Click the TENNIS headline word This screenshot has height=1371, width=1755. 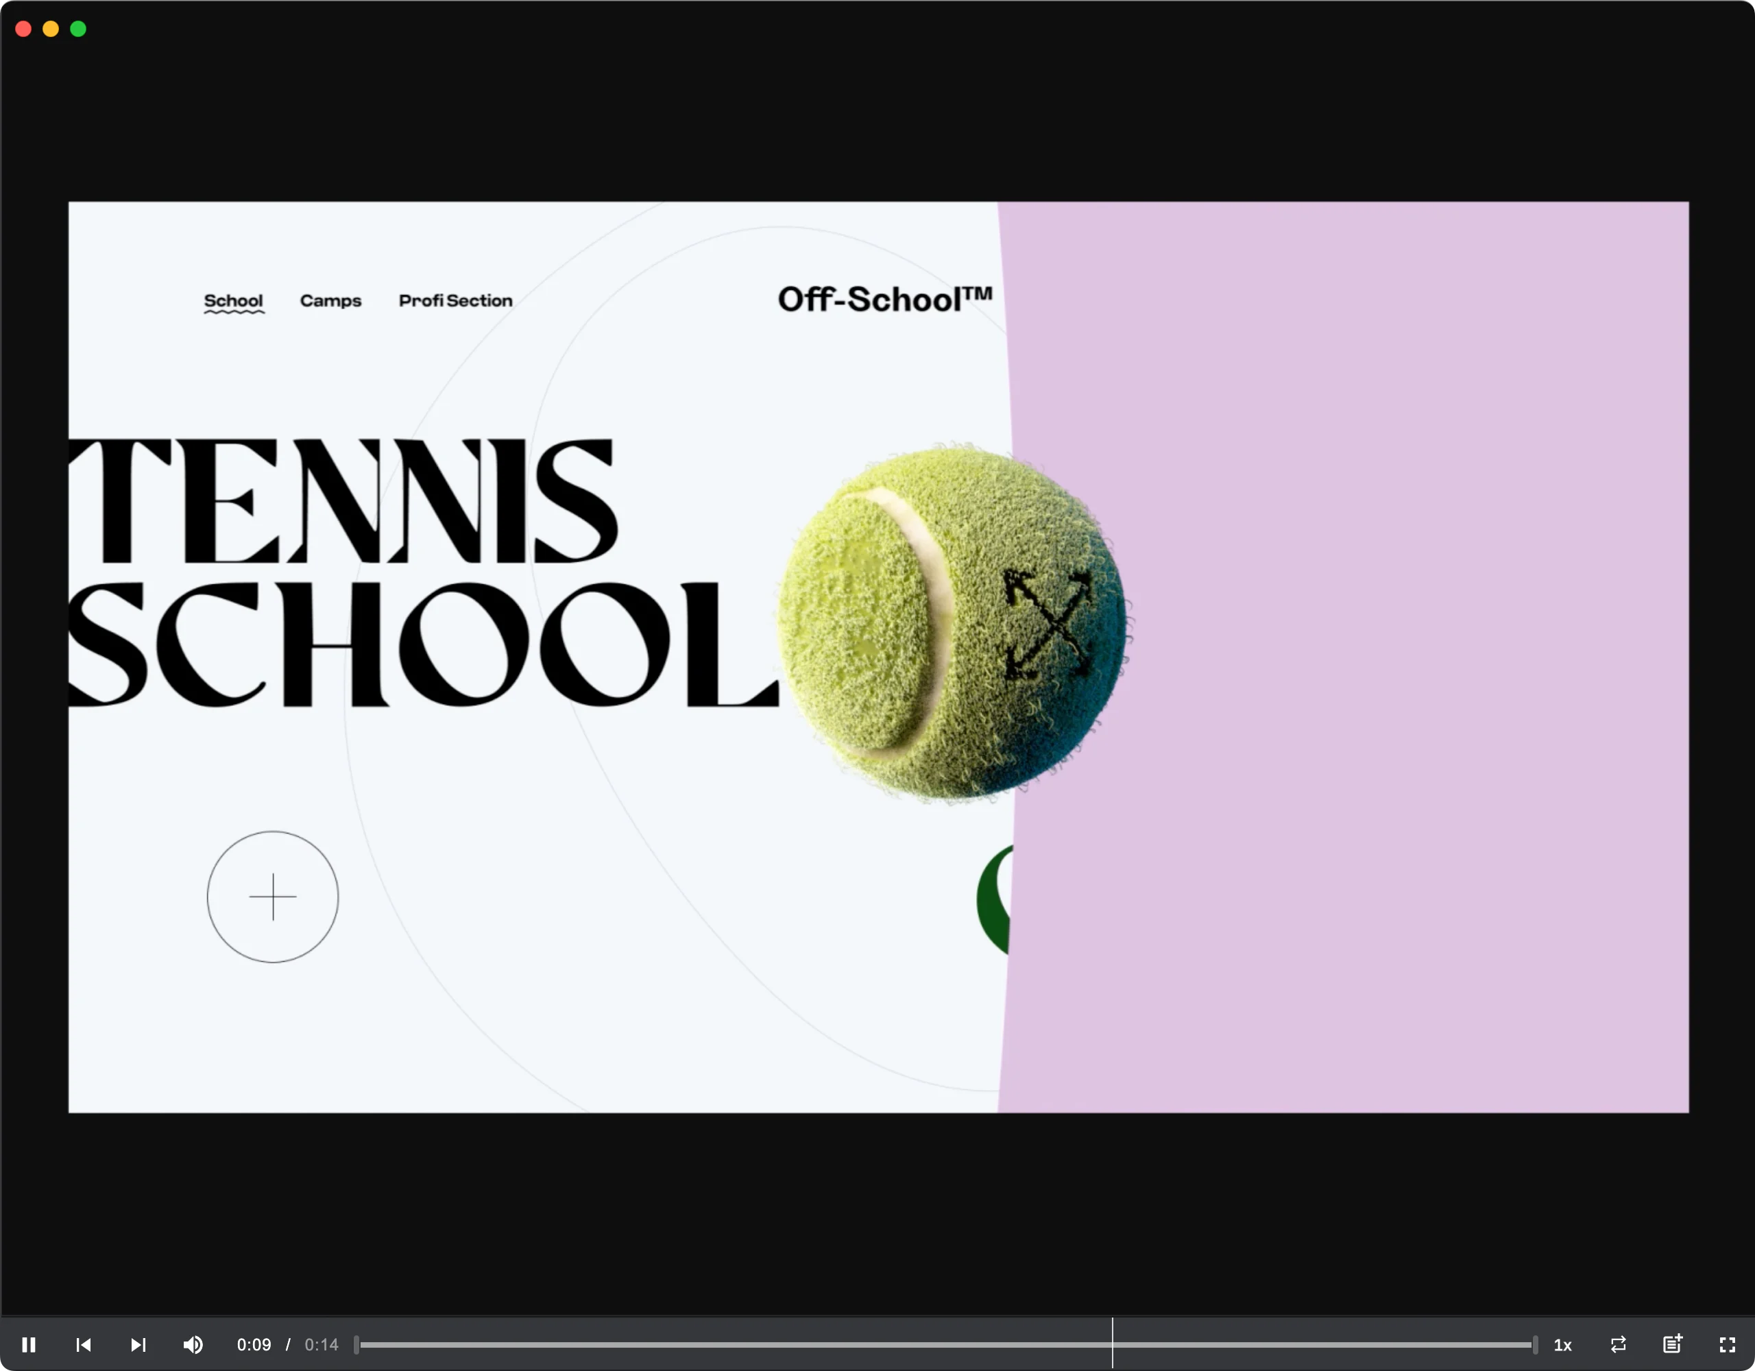pyautogui.click(x=344, y=500)
